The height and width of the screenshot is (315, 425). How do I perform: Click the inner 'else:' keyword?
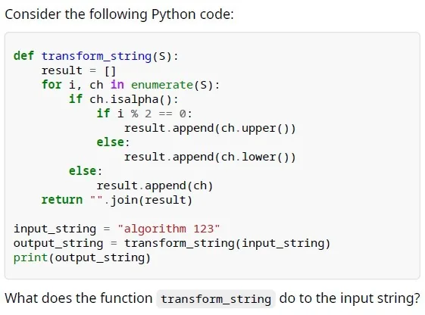click(x=113, y=142)
